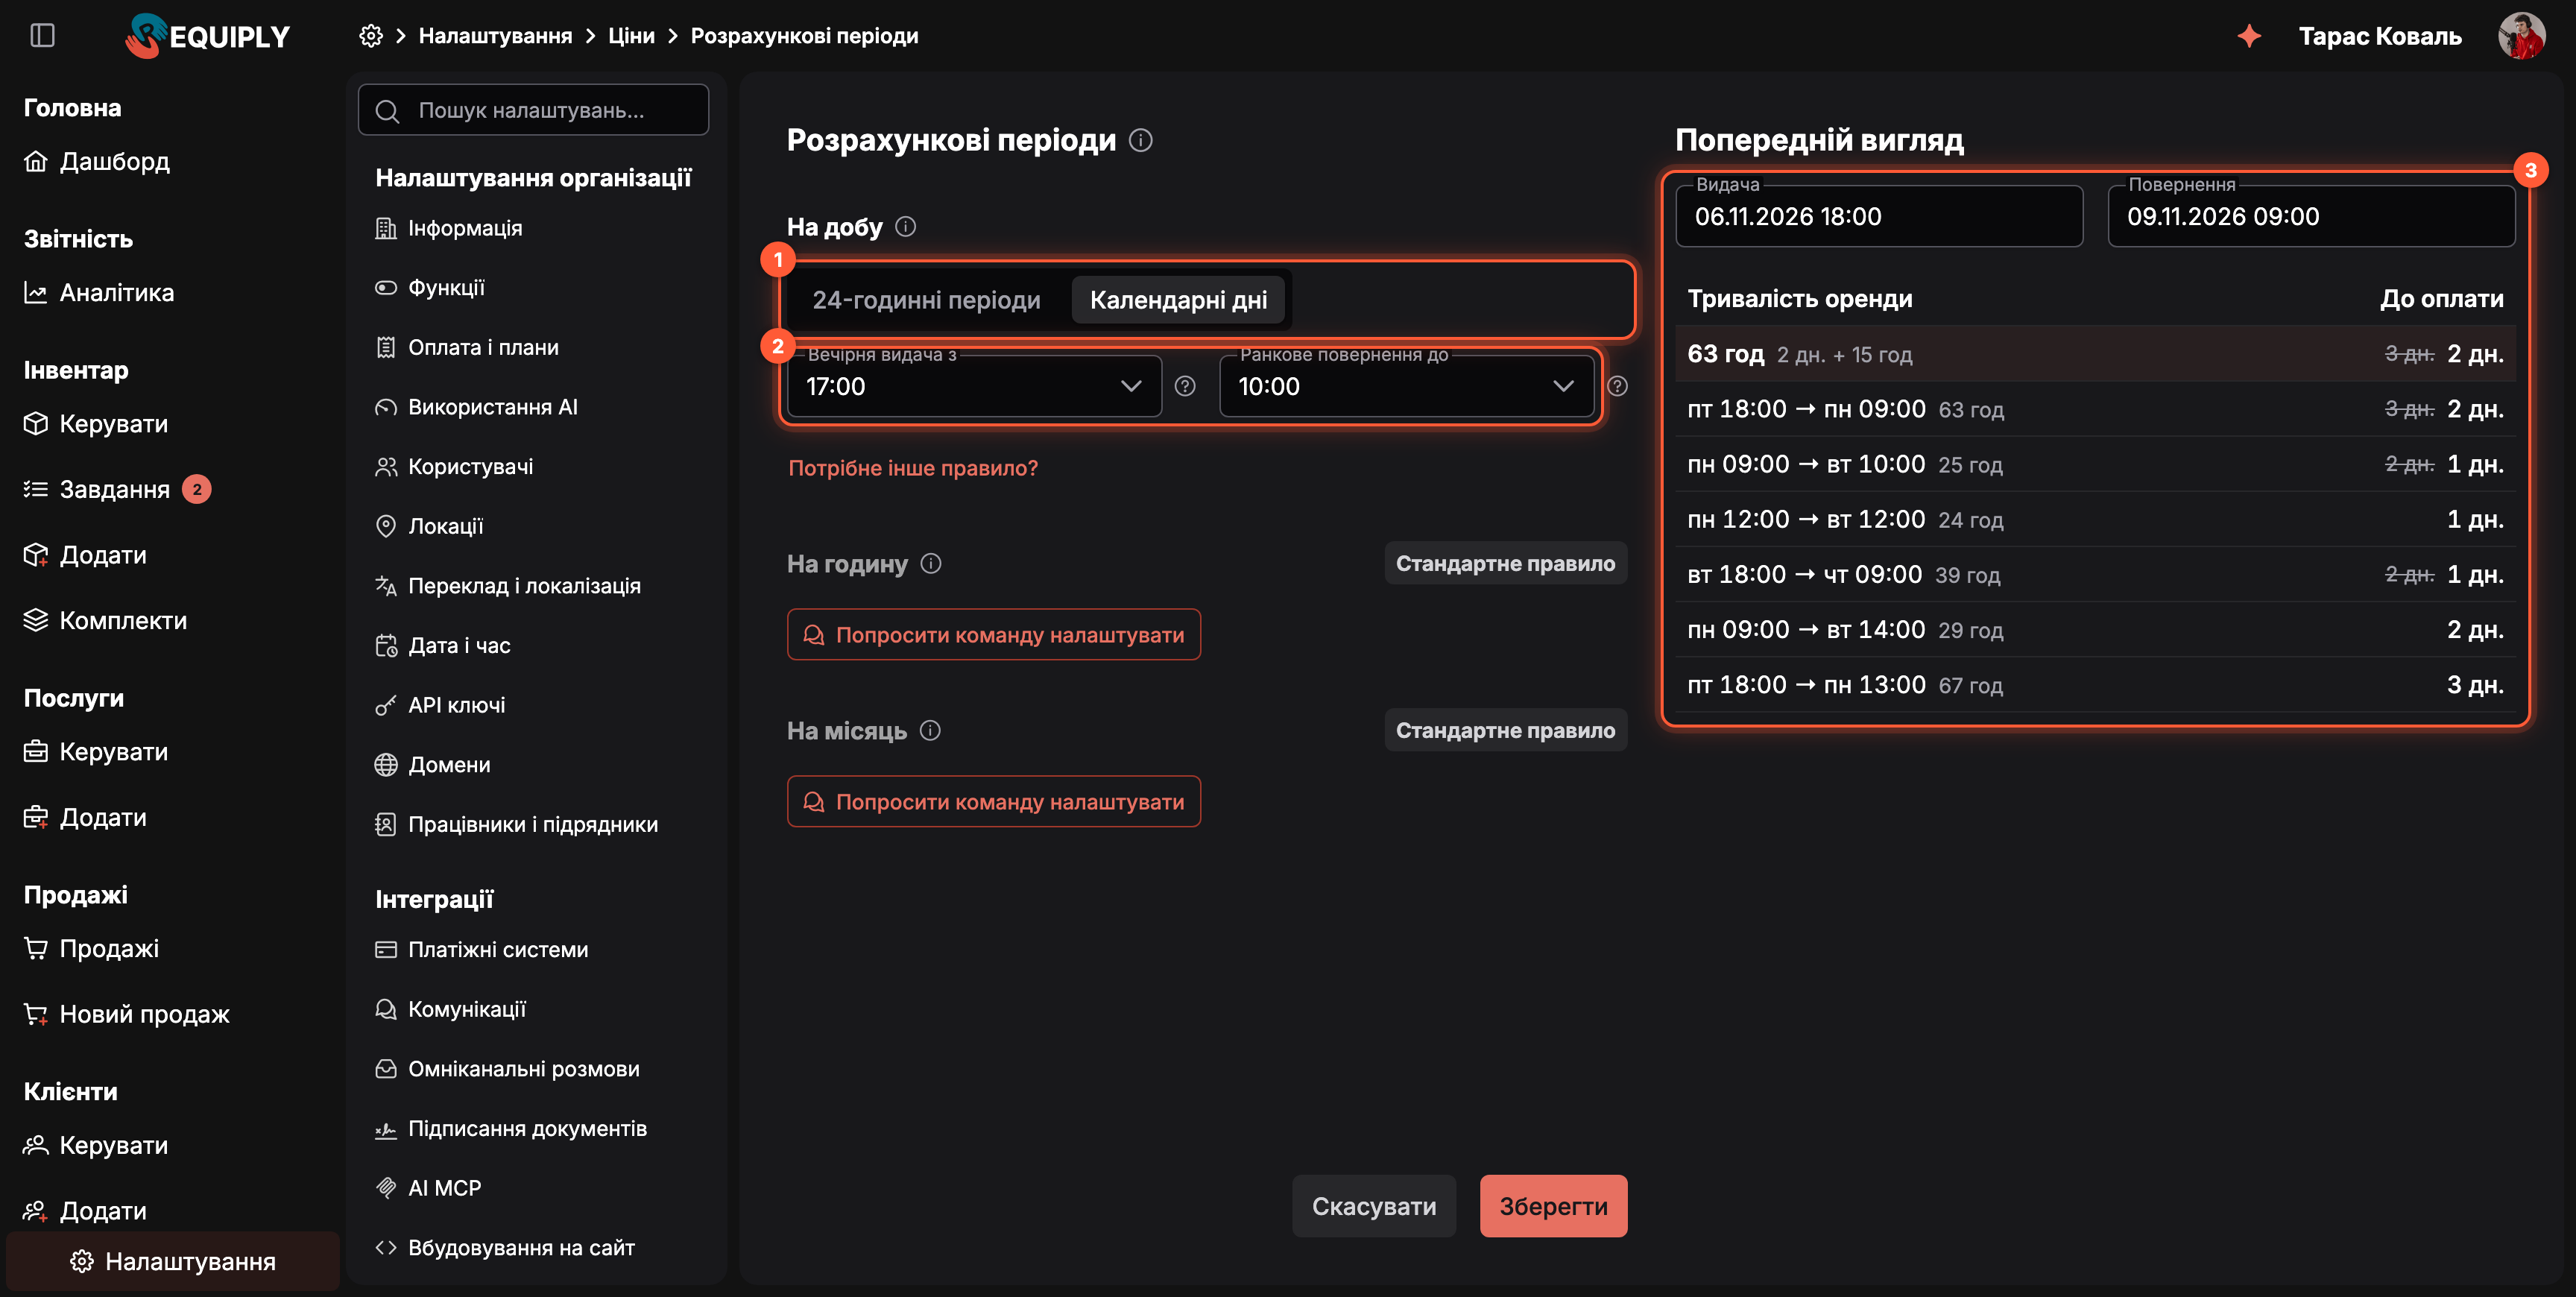Open Платіжні системи integration
The image size is (2576, 1297).
[x=482, y=949]
